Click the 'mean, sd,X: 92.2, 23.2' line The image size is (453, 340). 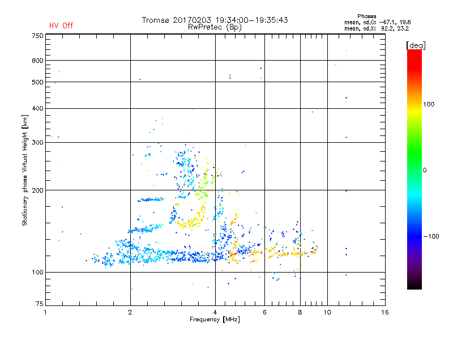tap(377, 28)
